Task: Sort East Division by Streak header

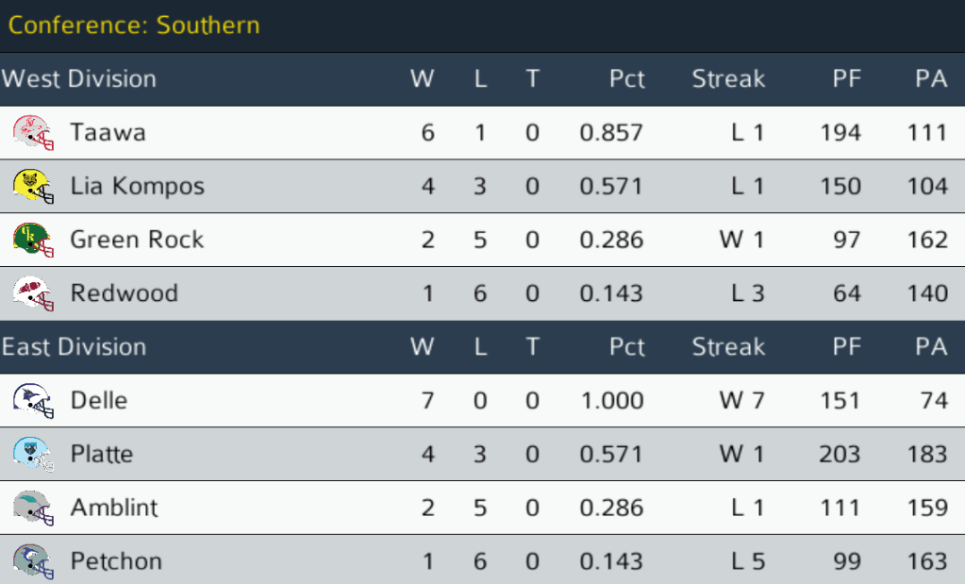Action: click(x=728, y=347)
